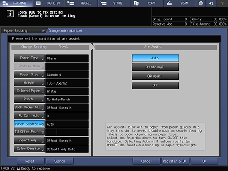Open the Punch setting
228x171 pixels.
pos(29,99)
